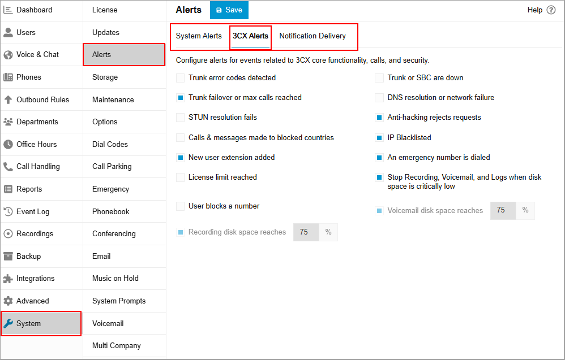Open Emergency settings

[x=125, y=189]
